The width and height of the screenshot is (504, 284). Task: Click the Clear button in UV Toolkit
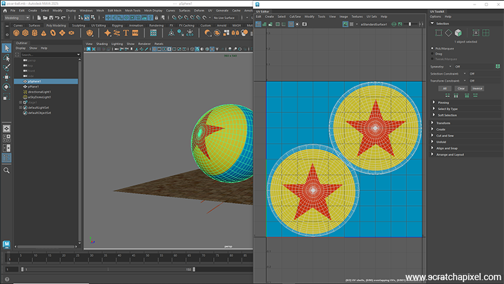(x=461, y=88)
